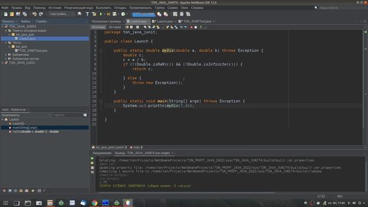Click the memory usage bar
The image size is (368, 207).
click(x=144, y=14)
